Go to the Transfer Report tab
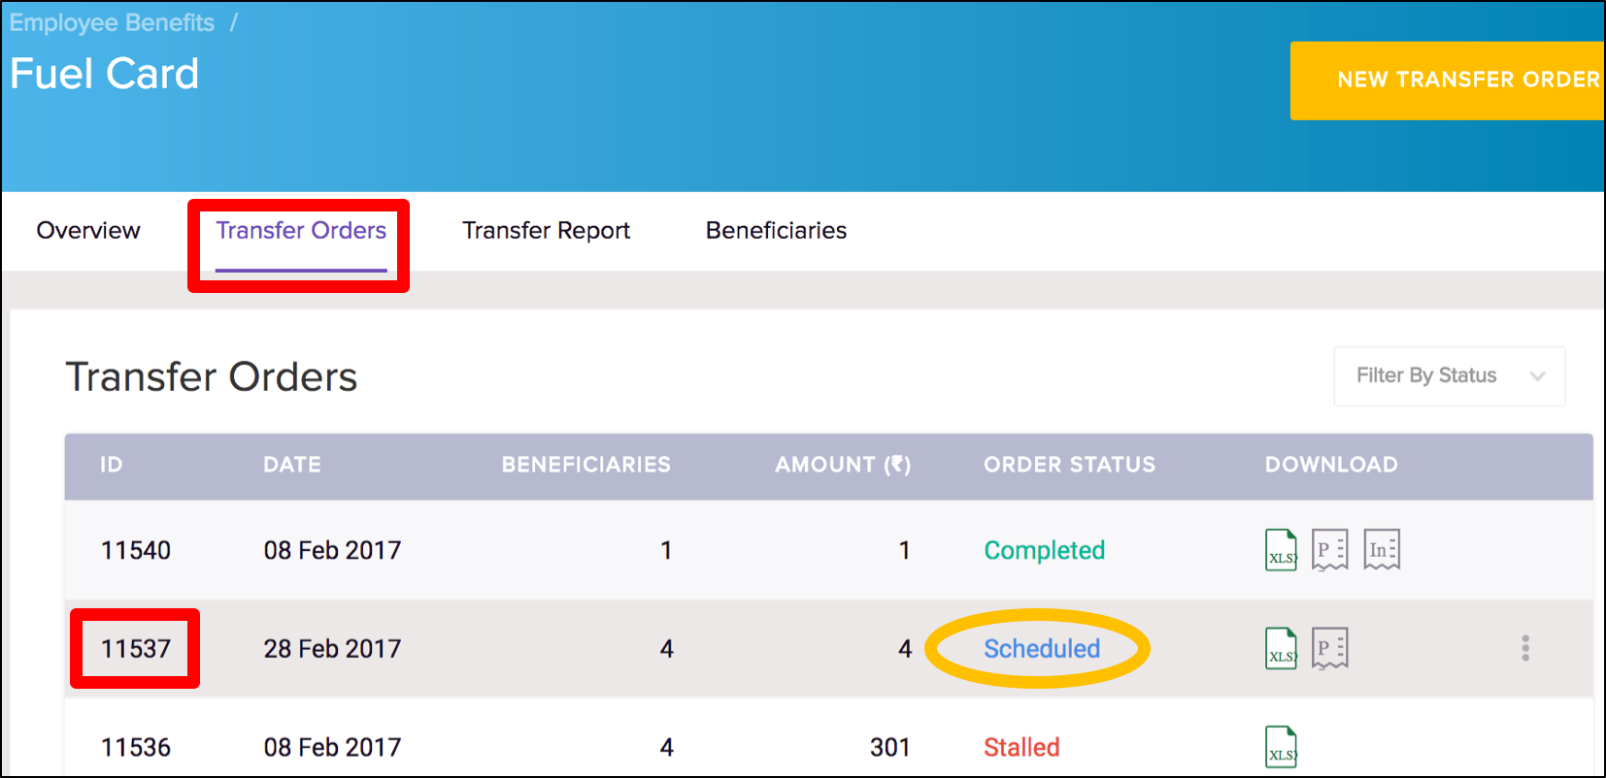Viewport: 1606px width, 778px height. [x=546, y=231]
